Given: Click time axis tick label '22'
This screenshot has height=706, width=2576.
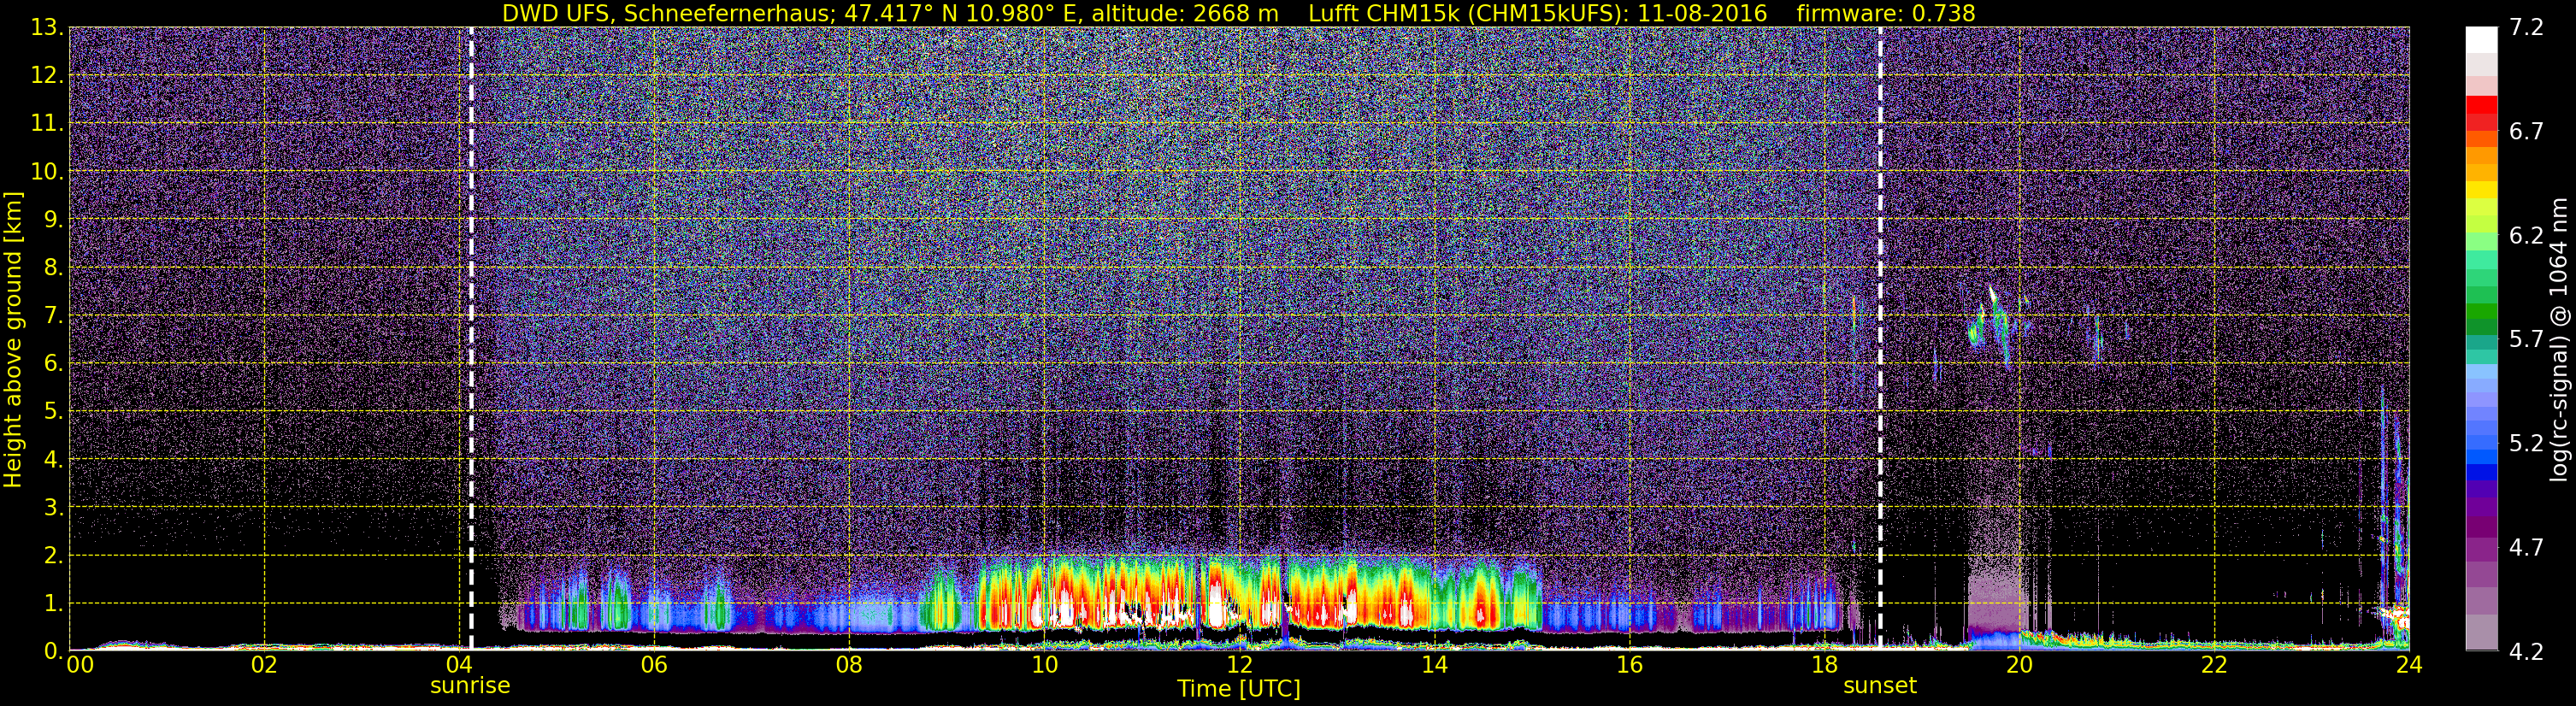Looking at the screenshot, I should [2214, 665].
